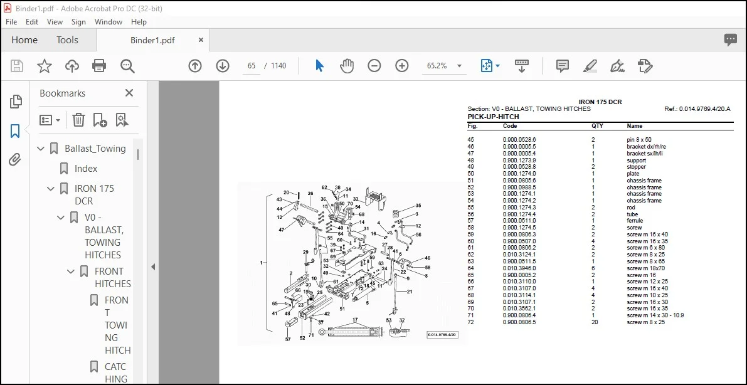Image resolution: width=747 pixels, height=385 pixels.
Task: Click the page number field showing 65
Action: (252, 66)
